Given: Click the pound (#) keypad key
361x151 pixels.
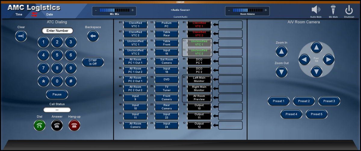Looking at the screenshot, I should click(71, 81).
